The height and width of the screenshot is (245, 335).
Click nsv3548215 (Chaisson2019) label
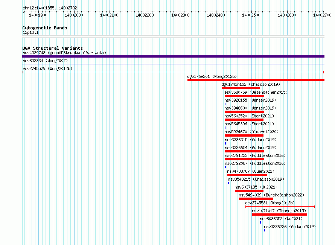256,179
